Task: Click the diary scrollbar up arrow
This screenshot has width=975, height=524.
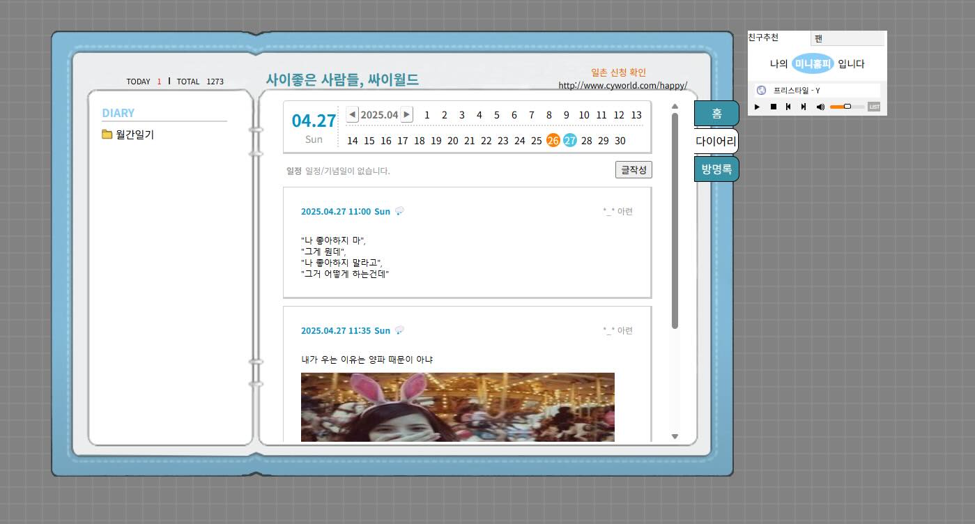Action: (x=675, y=107)
